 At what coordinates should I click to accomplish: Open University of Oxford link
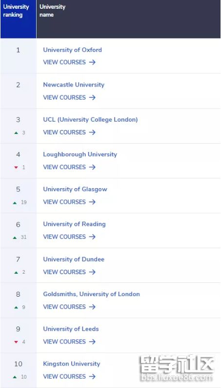pos(72,50)
